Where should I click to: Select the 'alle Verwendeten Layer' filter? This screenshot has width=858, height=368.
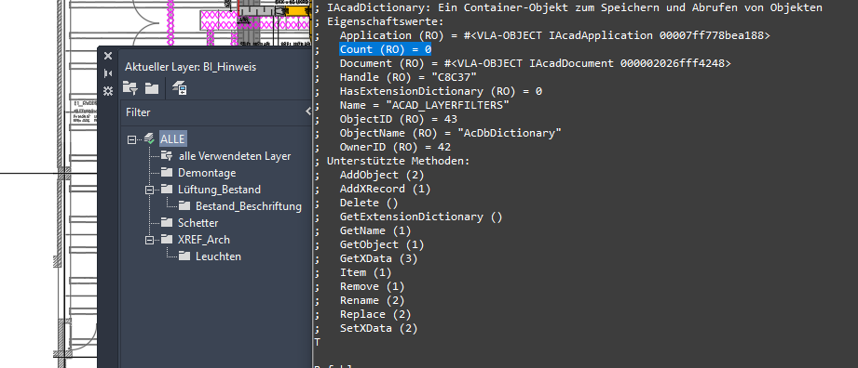(x=235, y=156)
